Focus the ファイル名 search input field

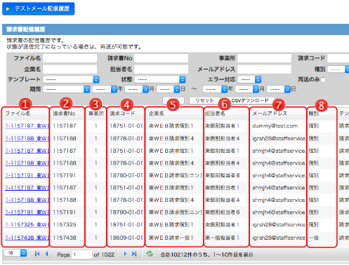point(70,58)
